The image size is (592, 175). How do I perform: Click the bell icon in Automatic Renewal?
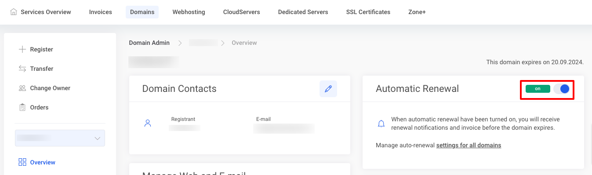coord(381,124)
